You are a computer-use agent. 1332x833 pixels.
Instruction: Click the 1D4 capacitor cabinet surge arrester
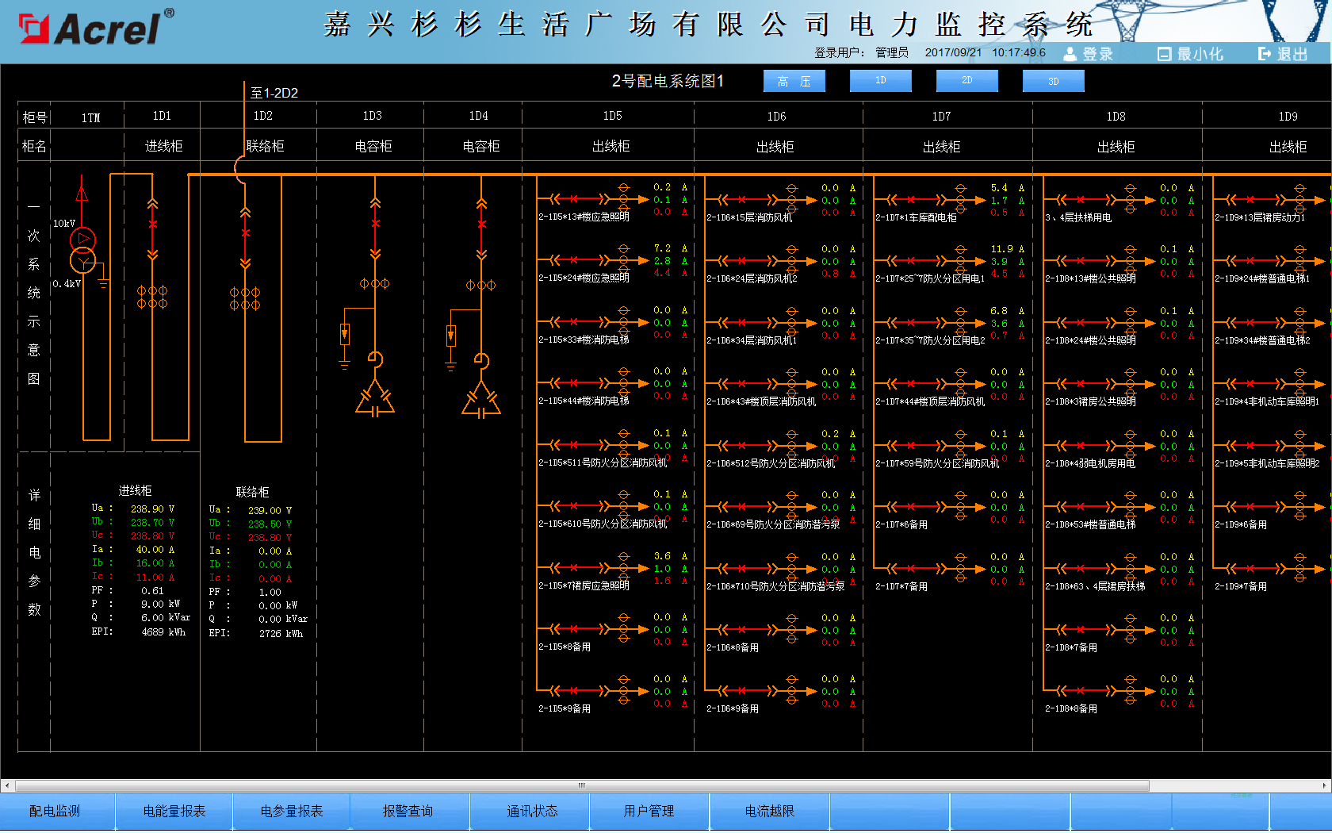pos(451,336)
